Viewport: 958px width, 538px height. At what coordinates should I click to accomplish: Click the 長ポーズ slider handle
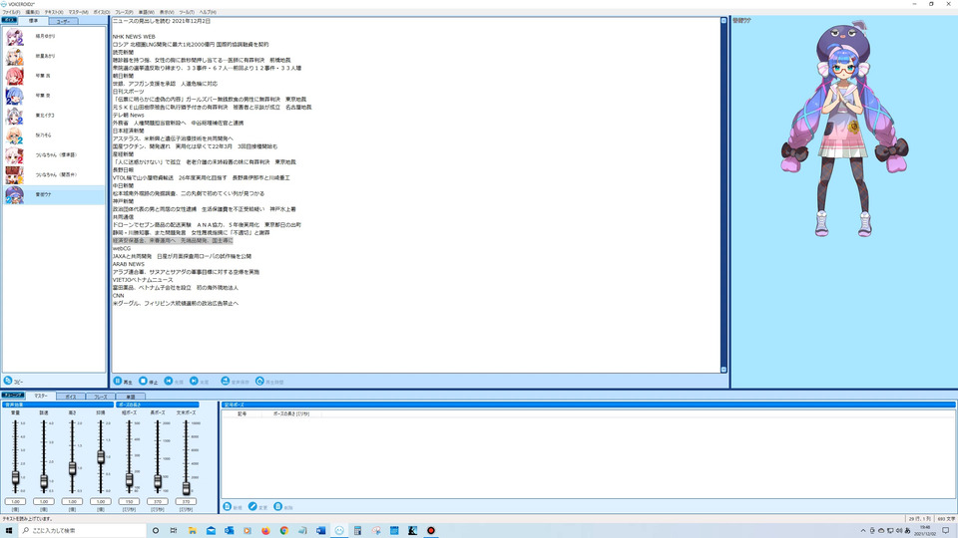coord(158,482)
